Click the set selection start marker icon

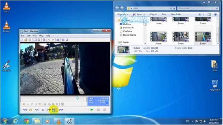24,104
